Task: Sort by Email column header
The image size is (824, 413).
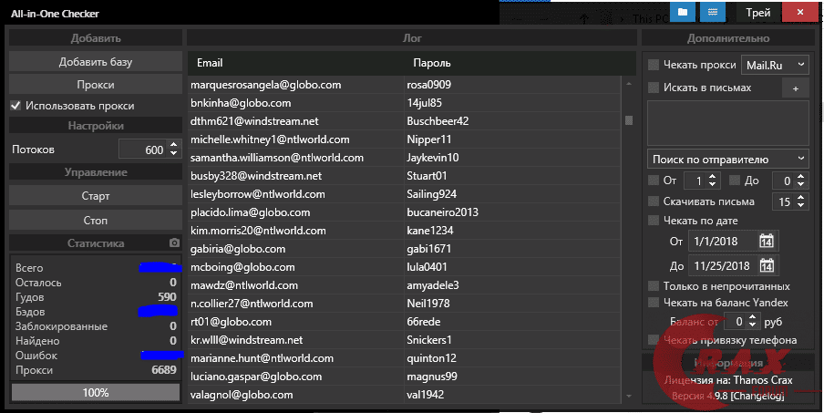Action: pos(210,63)
